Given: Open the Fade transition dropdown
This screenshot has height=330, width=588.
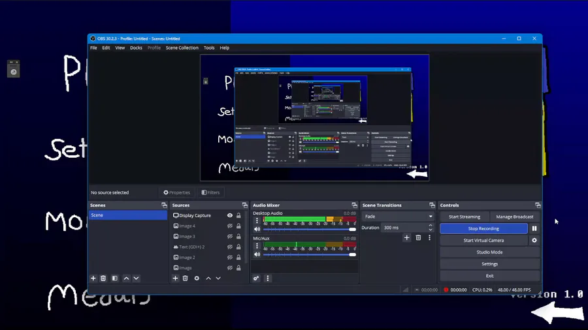Looking at the screenshot, I should tap(398, 217).
